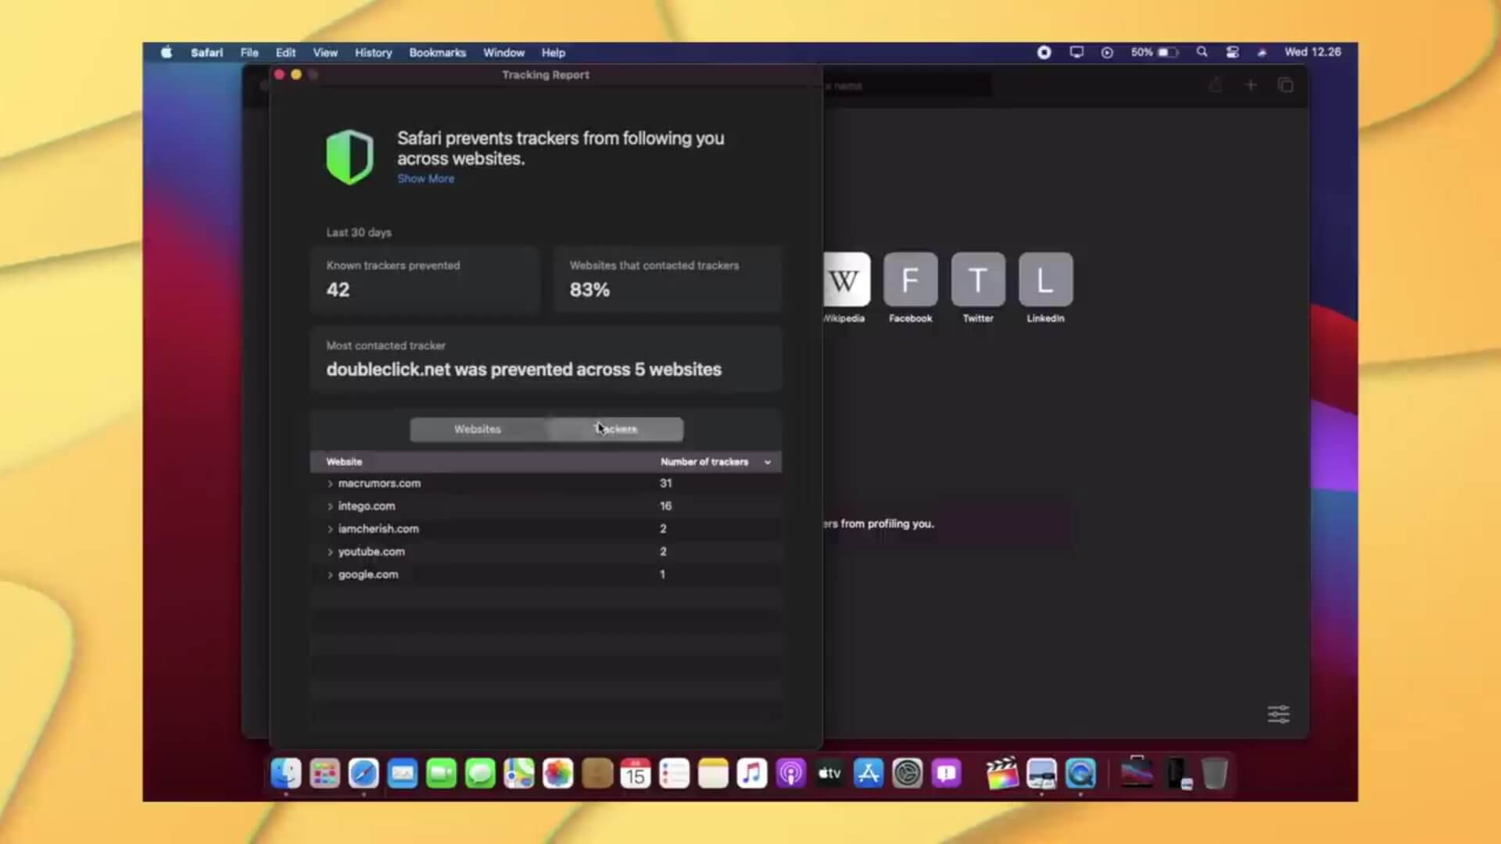
Task: Open Launchpad in the dock
Action: [x=324, y=774]
